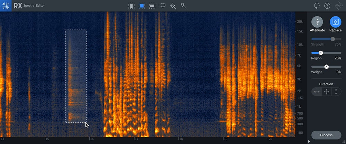Select the Frequency selection tool
Image resolution: width=346 pixels, height=144 pixels.
pos(152,6)
